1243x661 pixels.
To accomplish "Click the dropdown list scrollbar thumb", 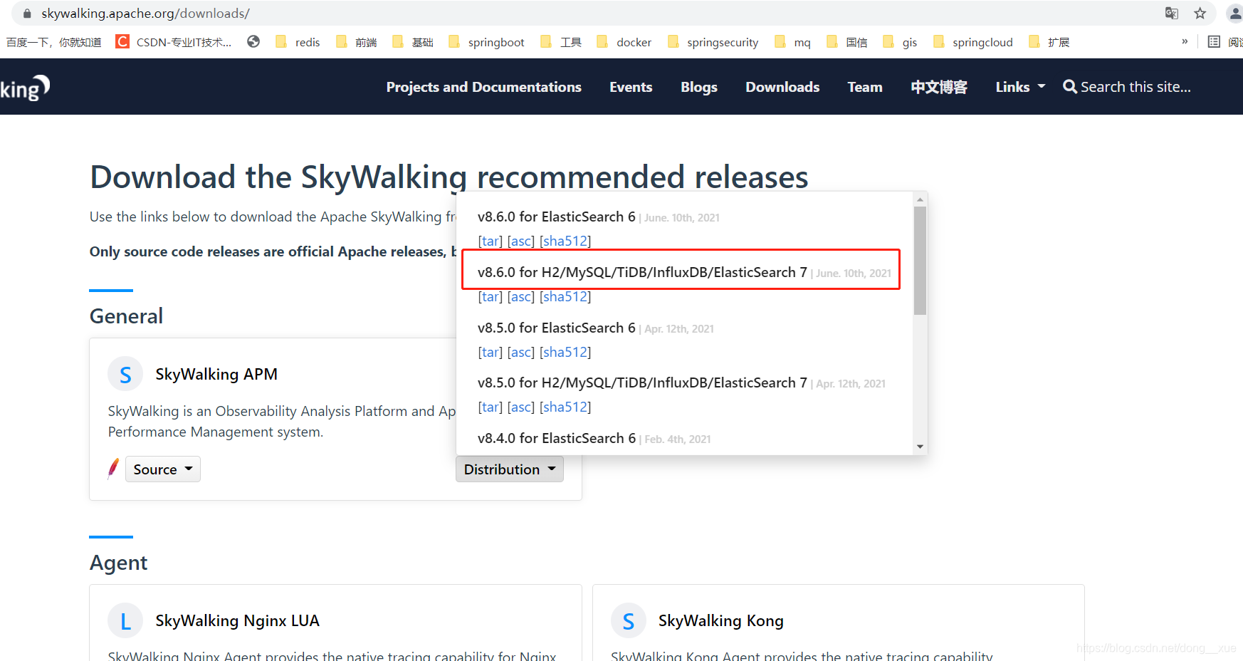I will click(920, 261).
